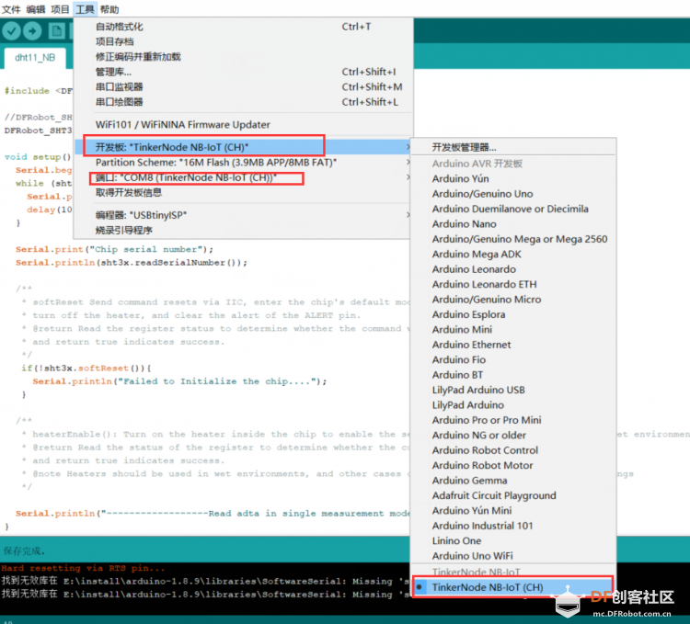Expand the Partition Scheme submenu
Screen dimensions: 690x624
tap(244, 163)
